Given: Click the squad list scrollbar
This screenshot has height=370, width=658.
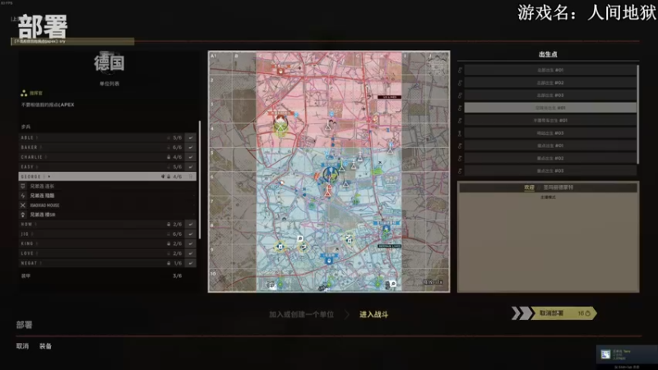Looking at the screenshot, I should (x=200, y=180).
